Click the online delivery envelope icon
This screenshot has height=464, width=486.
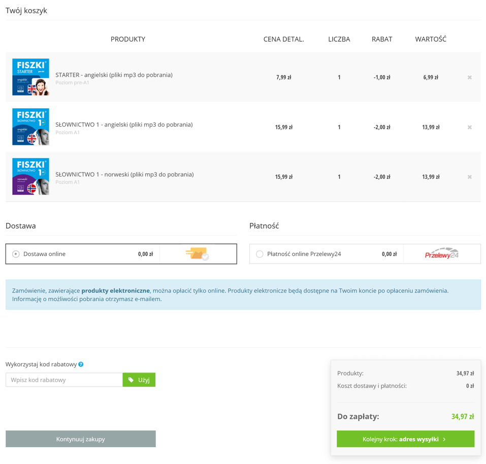point(197,253)
